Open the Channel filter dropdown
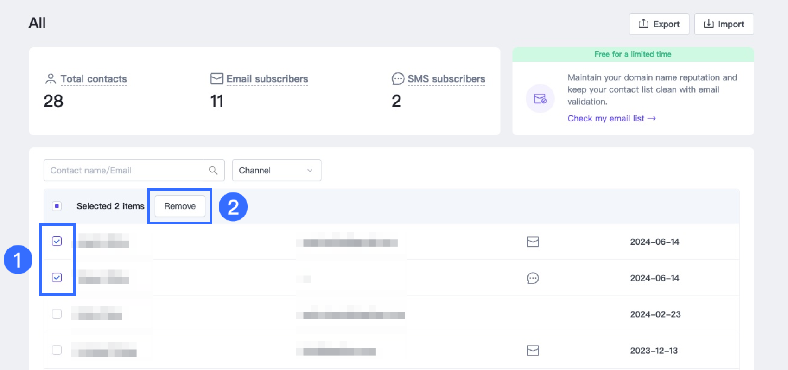The width and height of the screenshot is (788, 370). pyautogui.click(x=276, y=171)
